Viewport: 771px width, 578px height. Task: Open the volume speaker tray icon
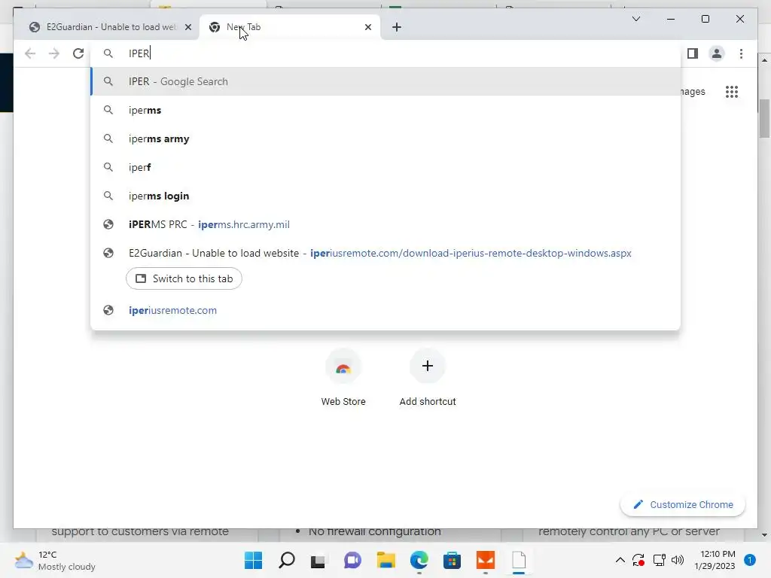[678, 560]
